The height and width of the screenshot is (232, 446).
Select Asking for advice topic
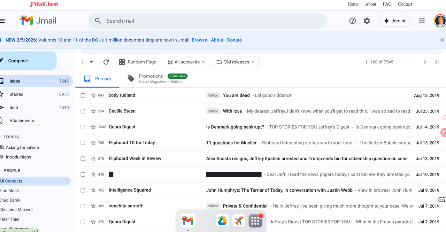point(22,147)
